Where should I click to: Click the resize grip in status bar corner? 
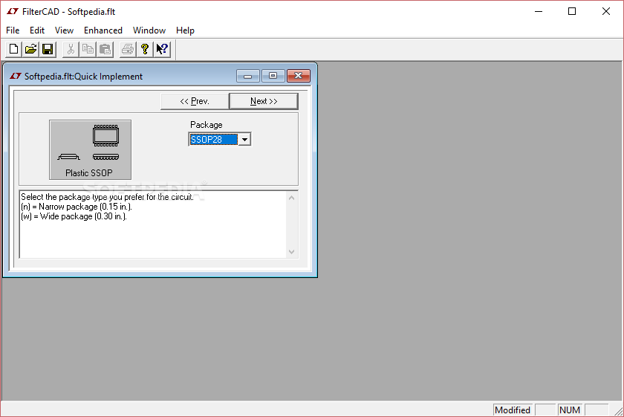coord(618,411)
